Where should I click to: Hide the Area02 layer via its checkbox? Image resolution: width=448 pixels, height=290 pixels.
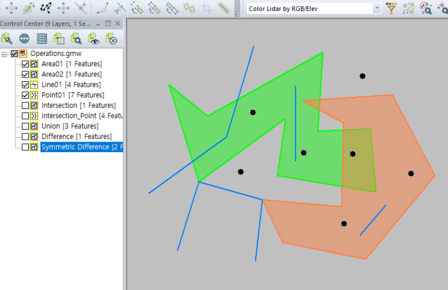tap(25, 75)
